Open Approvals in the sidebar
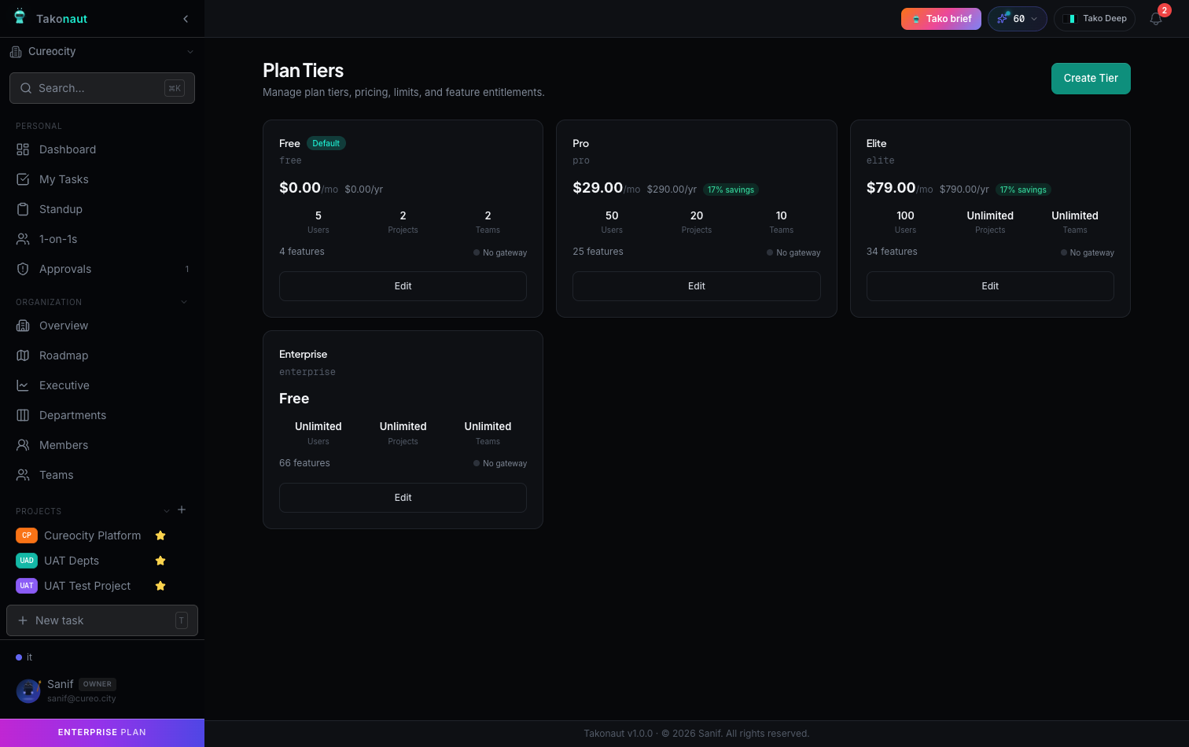Image resolution: width=1189 pixels, height=747 pixels. pyautogui.click(x=102, y=269)
